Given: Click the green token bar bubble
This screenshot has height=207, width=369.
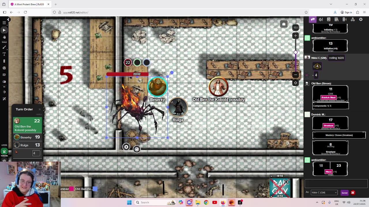Looking at the screenshot, I should pos(137,62).
